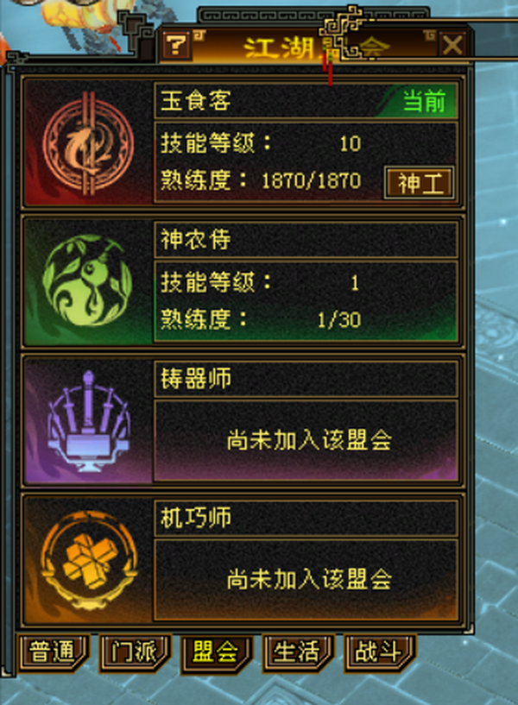
Task: Click the orange 机巧师 block emblem
Action: click(89, 561)
